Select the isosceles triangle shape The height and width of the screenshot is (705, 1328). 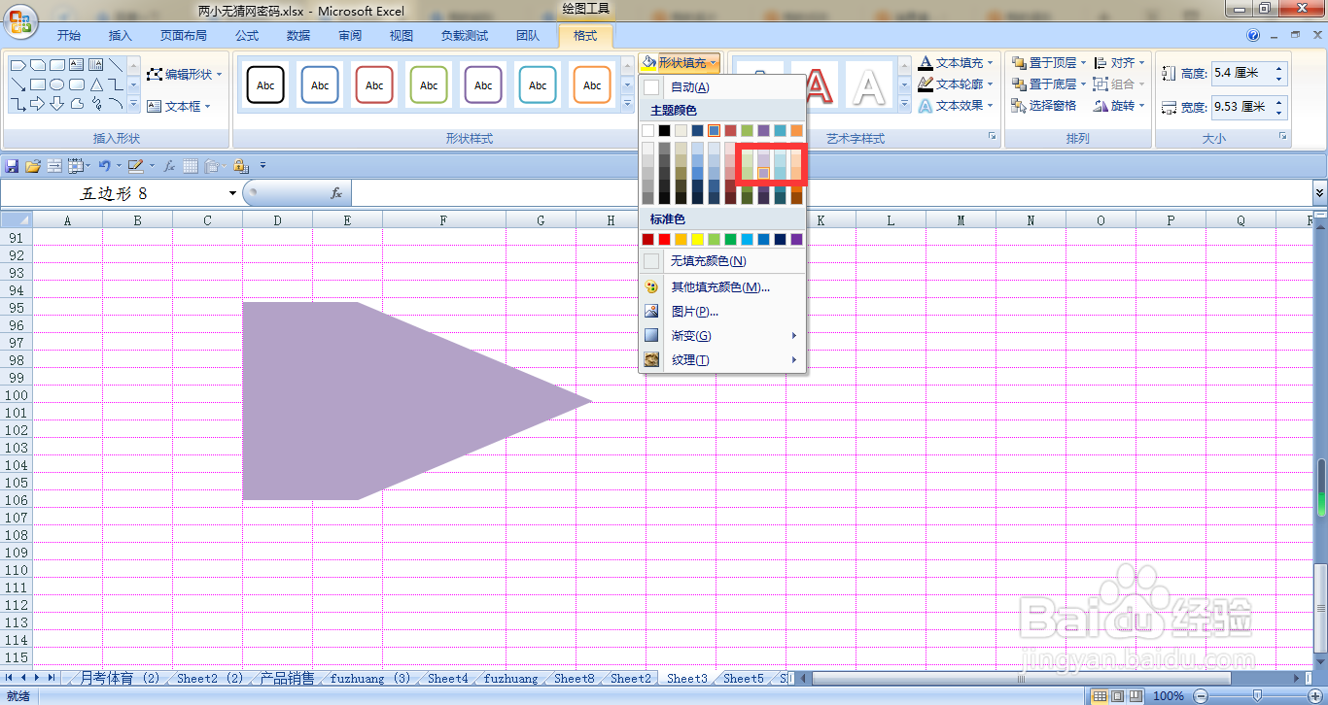tap(96, 84)
